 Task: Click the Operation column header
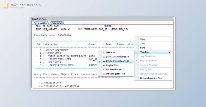(52, 44)
